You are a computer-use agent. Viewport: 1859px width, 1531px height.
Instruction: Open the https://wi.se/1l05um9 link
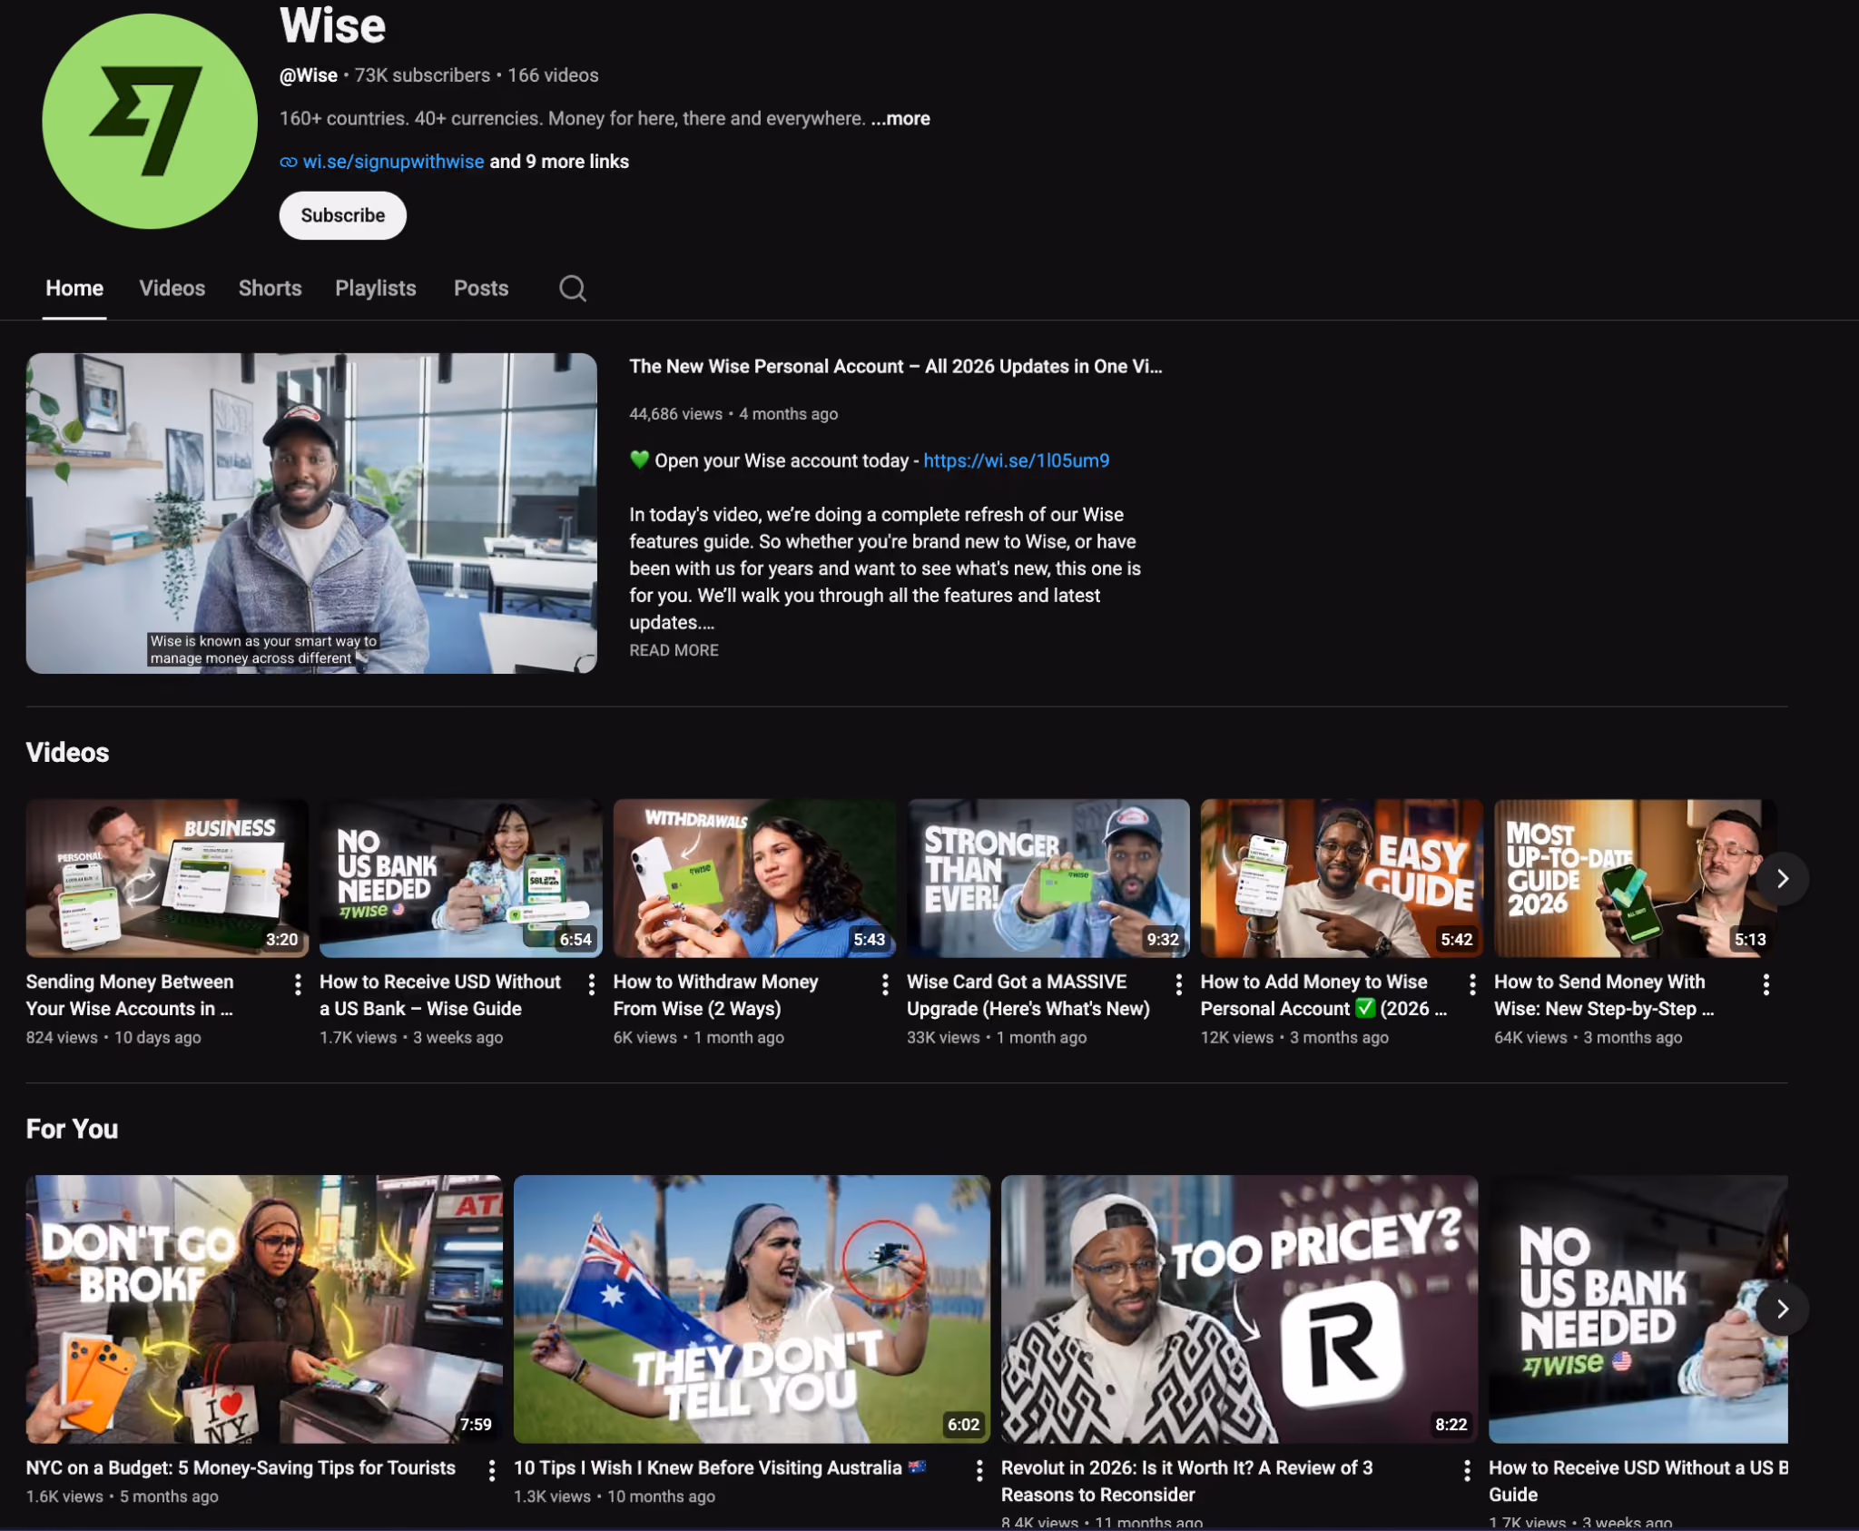(1017, 460)
